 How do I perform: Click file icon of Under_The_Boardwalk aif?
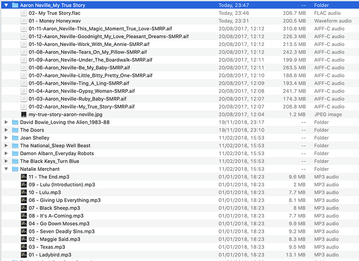tap(24, 60)
